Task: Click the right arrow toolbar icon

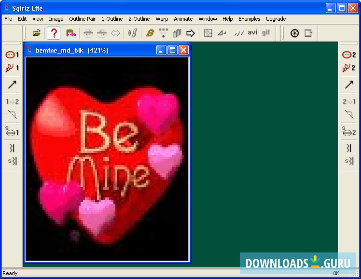Action: [x=191, y=33]
